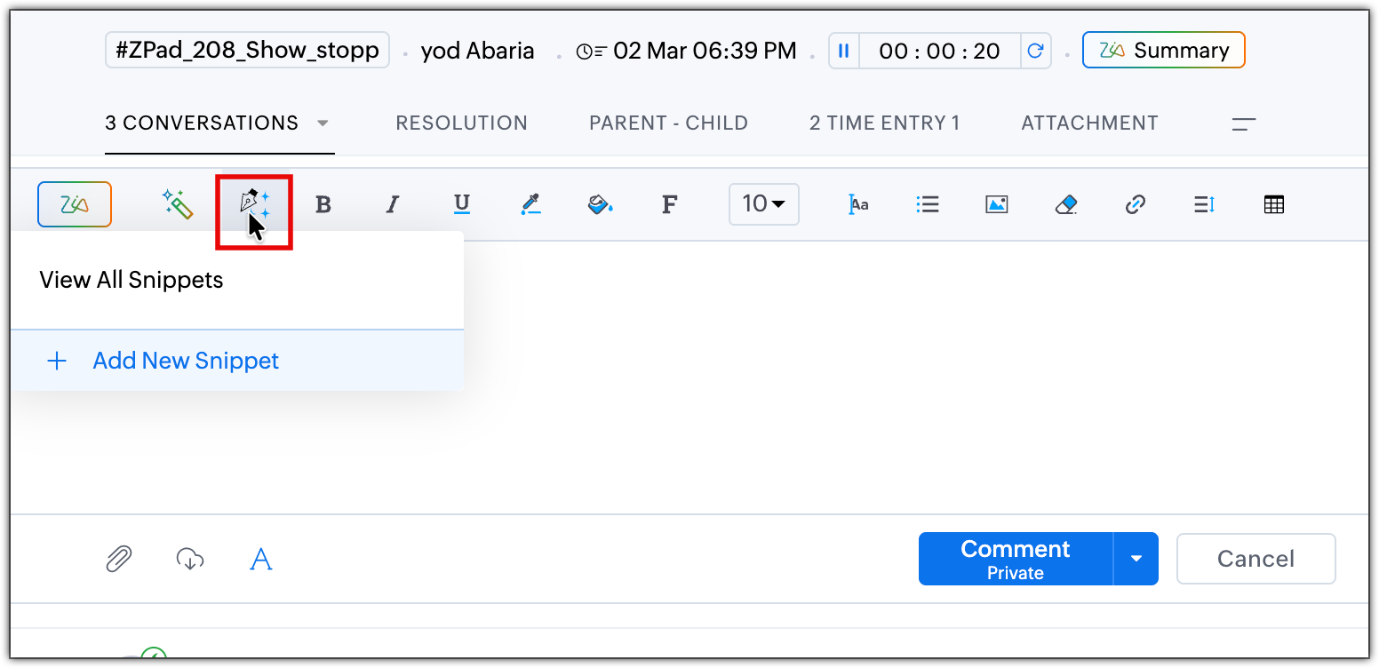Open the text color dropper

click(x=530, y=205)
